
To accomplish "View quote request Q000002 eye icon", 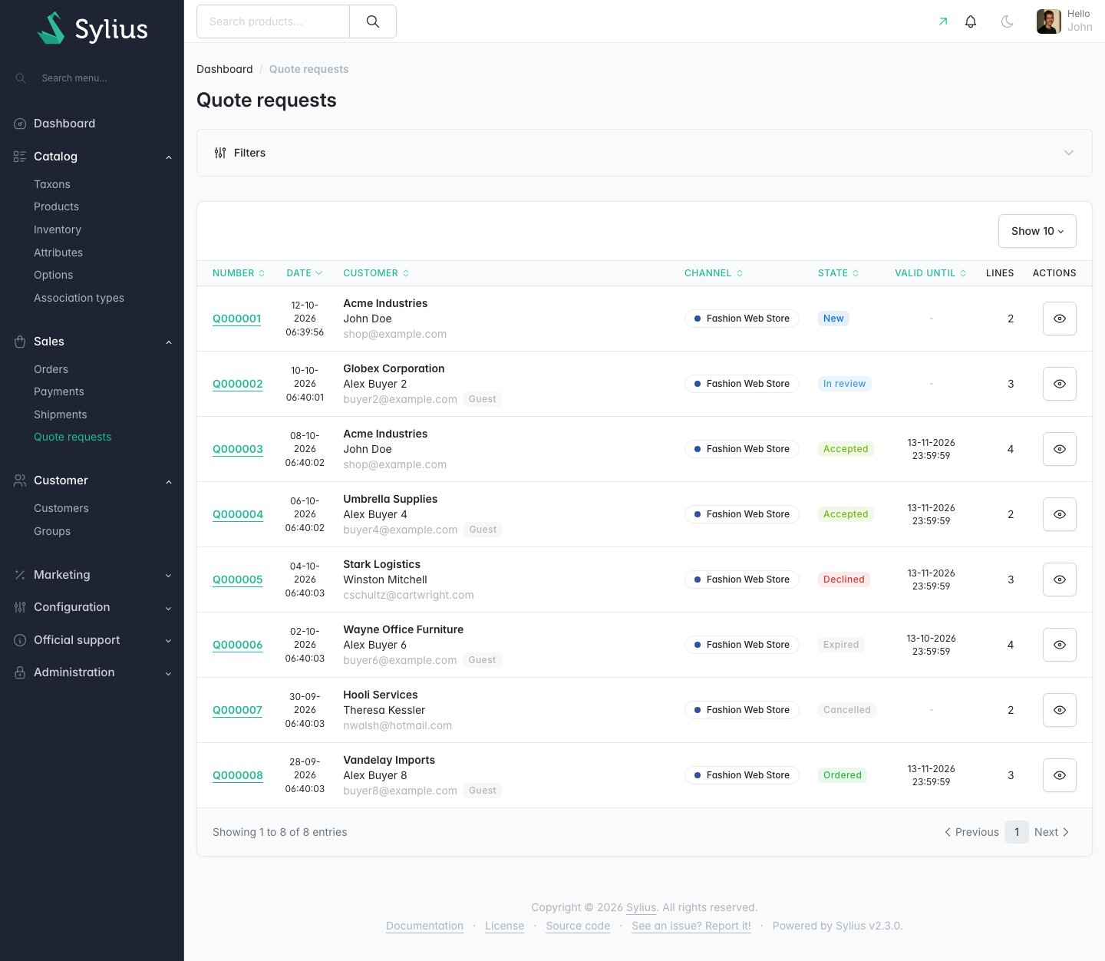I will (x=1060, y=384).
